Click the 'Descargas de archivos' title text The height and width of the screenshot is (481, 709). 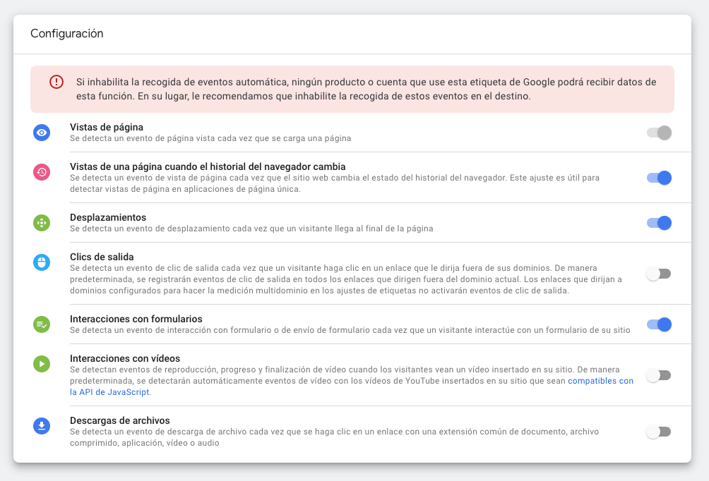point(120,420)
